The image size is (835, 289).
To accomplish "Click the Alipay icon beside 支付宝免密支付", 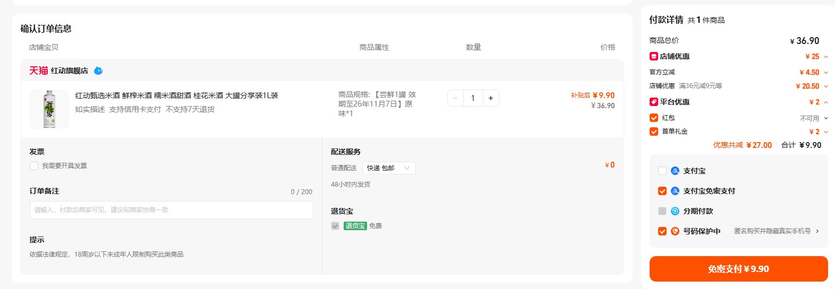I will (x=675, y=191).
